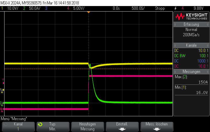Click the rising edge trigger icon
This screenshot has width=210, height=132.
175,8
